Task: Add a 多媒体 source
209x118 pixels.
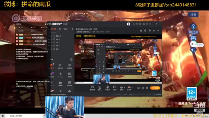Action: [x=114, y=88]
